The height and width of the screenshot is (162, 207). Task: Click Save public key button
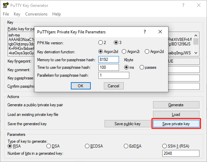[x=128, y=124]
